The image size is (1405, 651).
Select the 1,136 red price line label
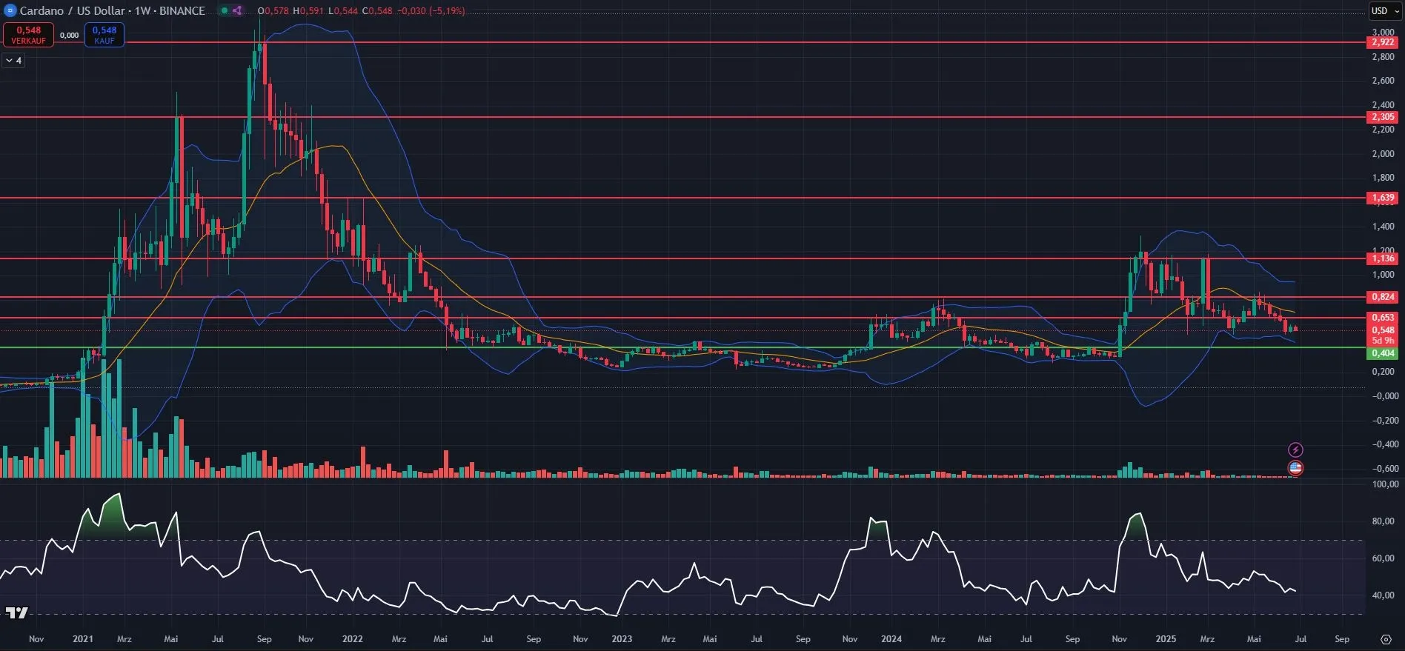pos(1383,258)
